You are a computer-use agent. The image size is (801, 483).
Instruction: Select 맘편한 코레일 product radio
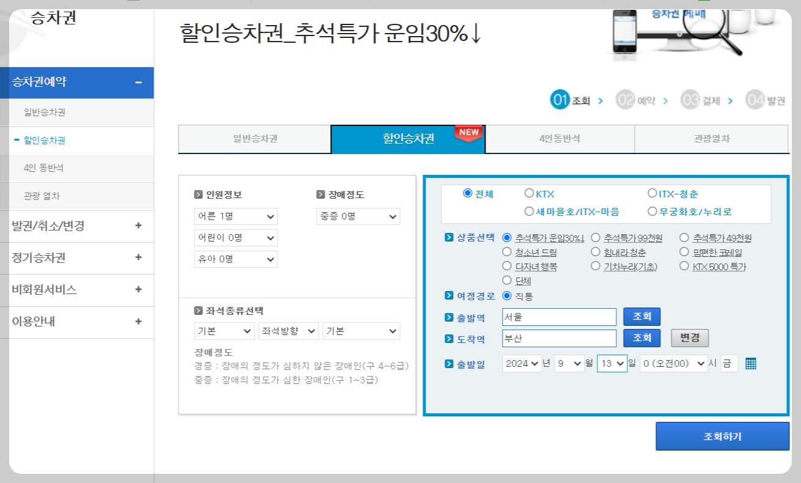pyautogui.click(x=684, y=252)
